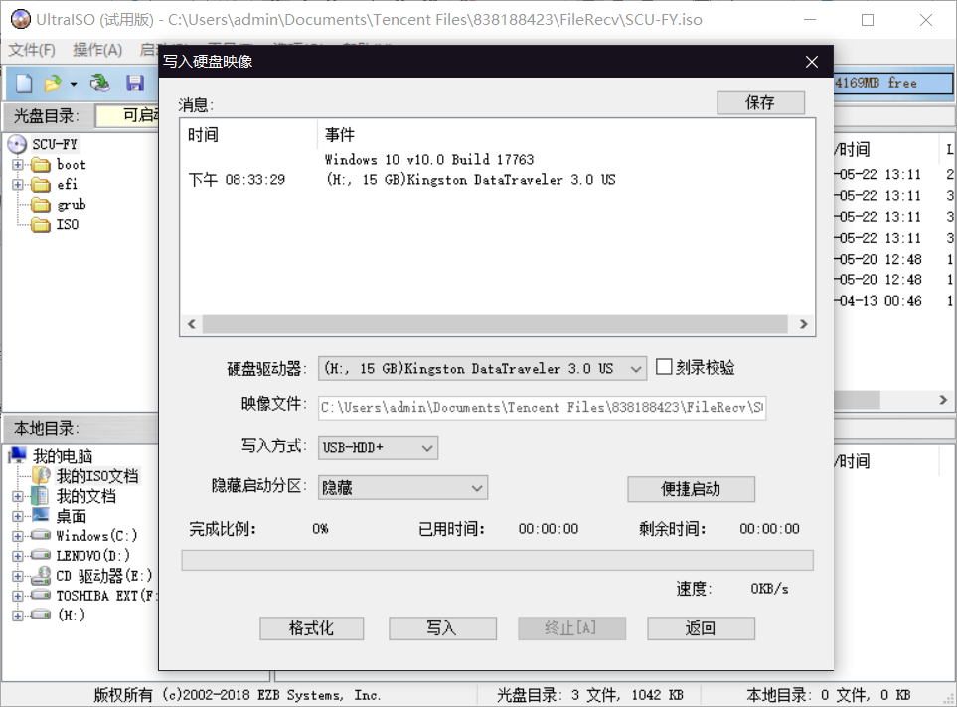957x707 pixels.
Task: Select LENOVO(D:) drive
Action: [81, 556]
